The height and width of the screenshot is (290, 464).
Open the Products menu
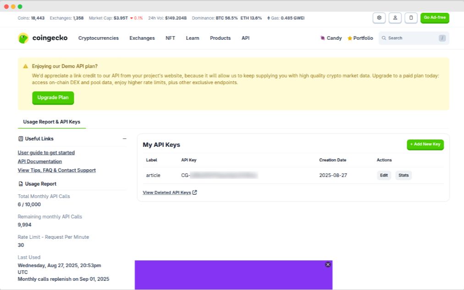[x=220, y=38]
